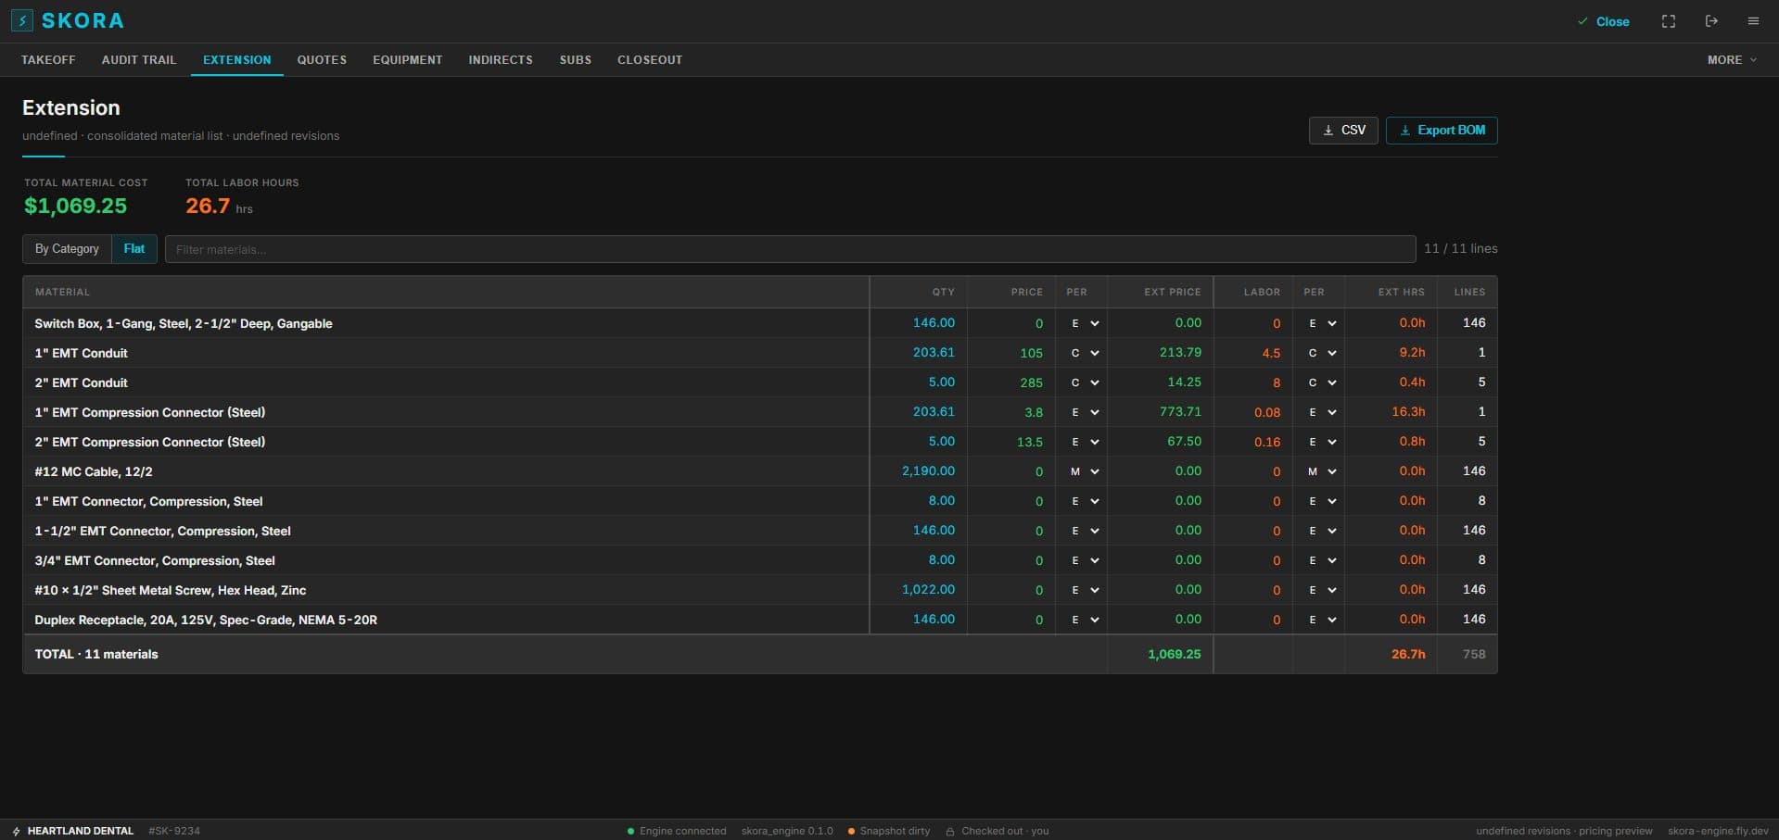Screen dimensions: 1779x840
Task: Switch to the Indirects tab
Action: (501, 59)
